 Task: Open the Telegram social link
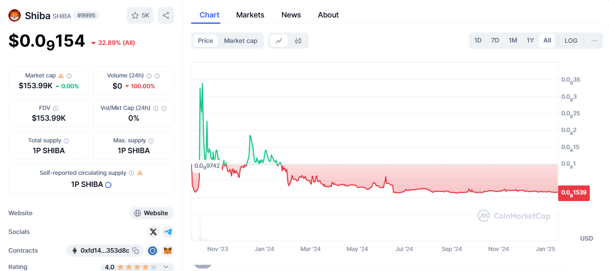tap(168, 232)
